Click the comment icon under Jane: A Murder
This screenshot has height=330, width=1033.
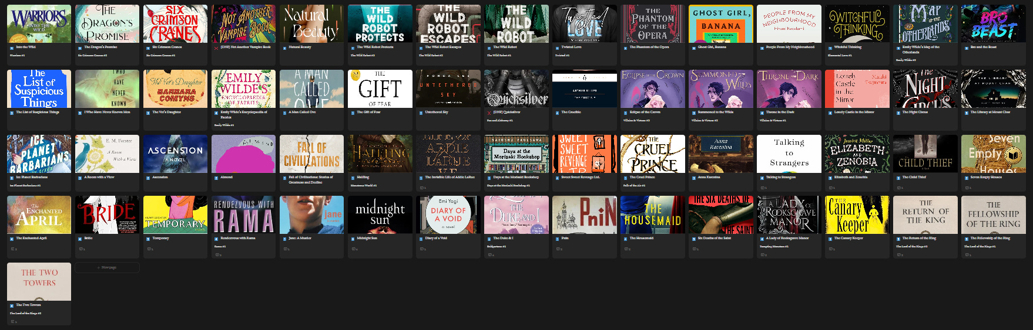[x=286, y=249]
